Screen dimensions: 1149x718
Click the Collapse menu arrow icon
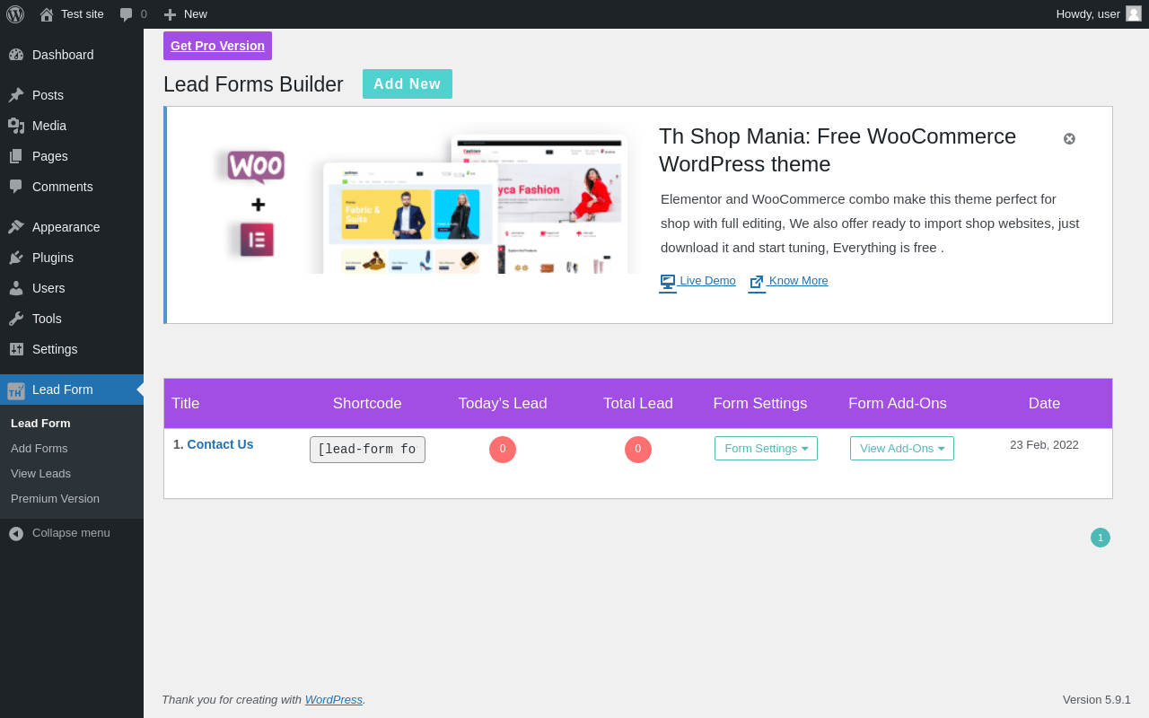tap(16, 533)
